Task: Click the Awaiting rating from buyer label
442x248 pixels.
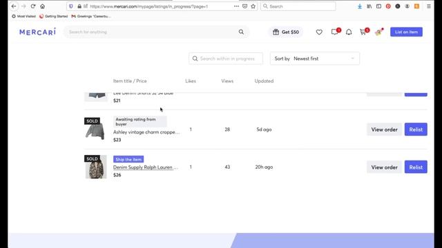Action: click(140, 121)
